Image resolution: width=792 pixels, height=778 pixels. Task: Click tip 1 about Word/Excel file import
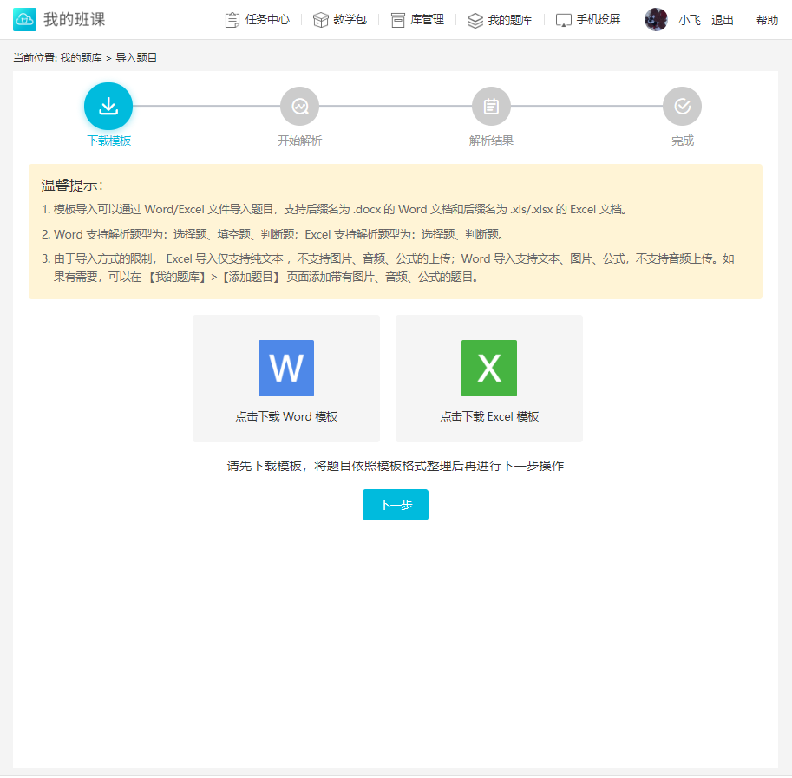334,210
